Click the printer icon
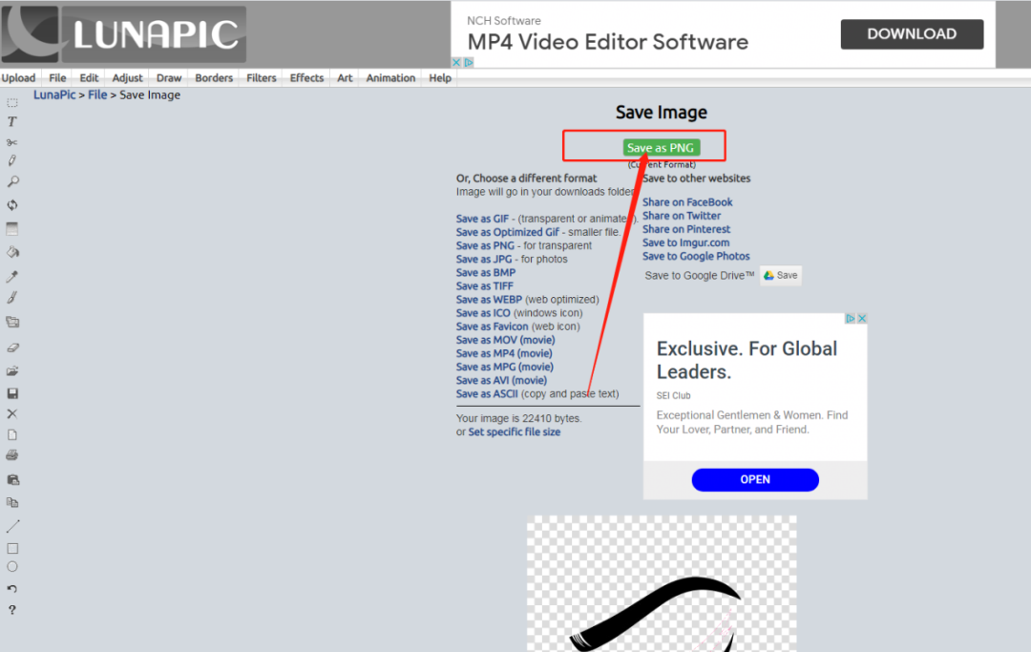This screenshot has height=652, width=1031. coord(11,454)
